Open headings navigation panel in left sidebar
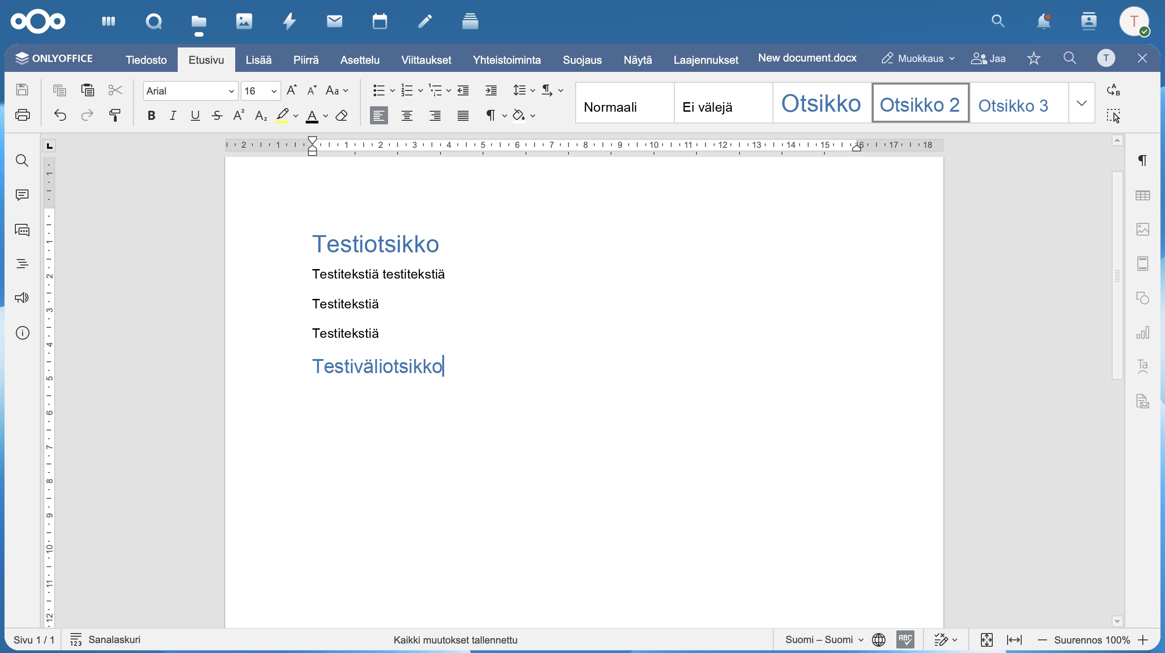This screenshot has height=653, width=1165. coord(22,264)
